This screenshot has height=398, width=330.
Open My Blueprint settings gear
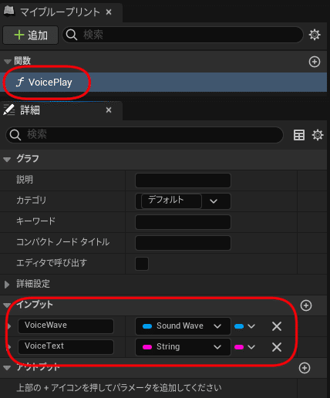tap(315, 35)
